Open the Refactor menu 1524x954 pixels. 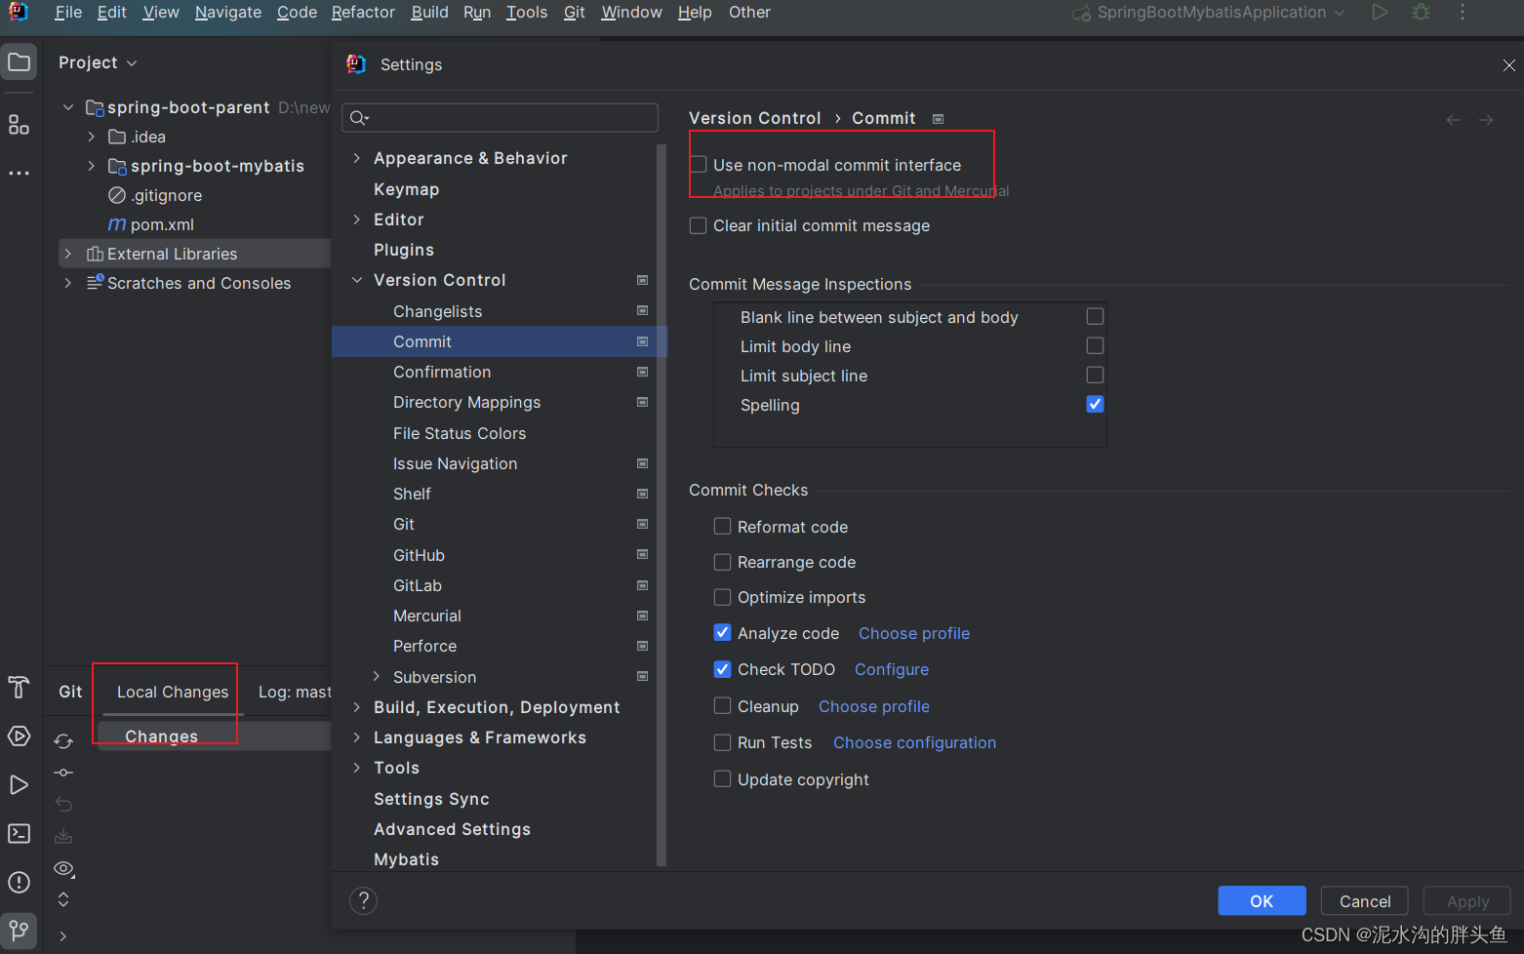click(x=363, y=13)
